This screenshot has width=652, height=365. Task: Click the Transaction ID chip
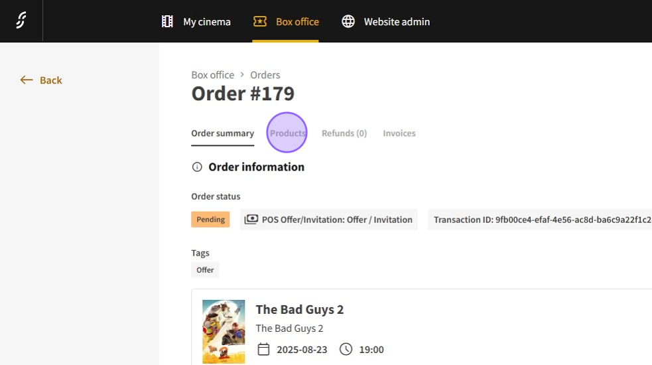click(x=541, y=220)
